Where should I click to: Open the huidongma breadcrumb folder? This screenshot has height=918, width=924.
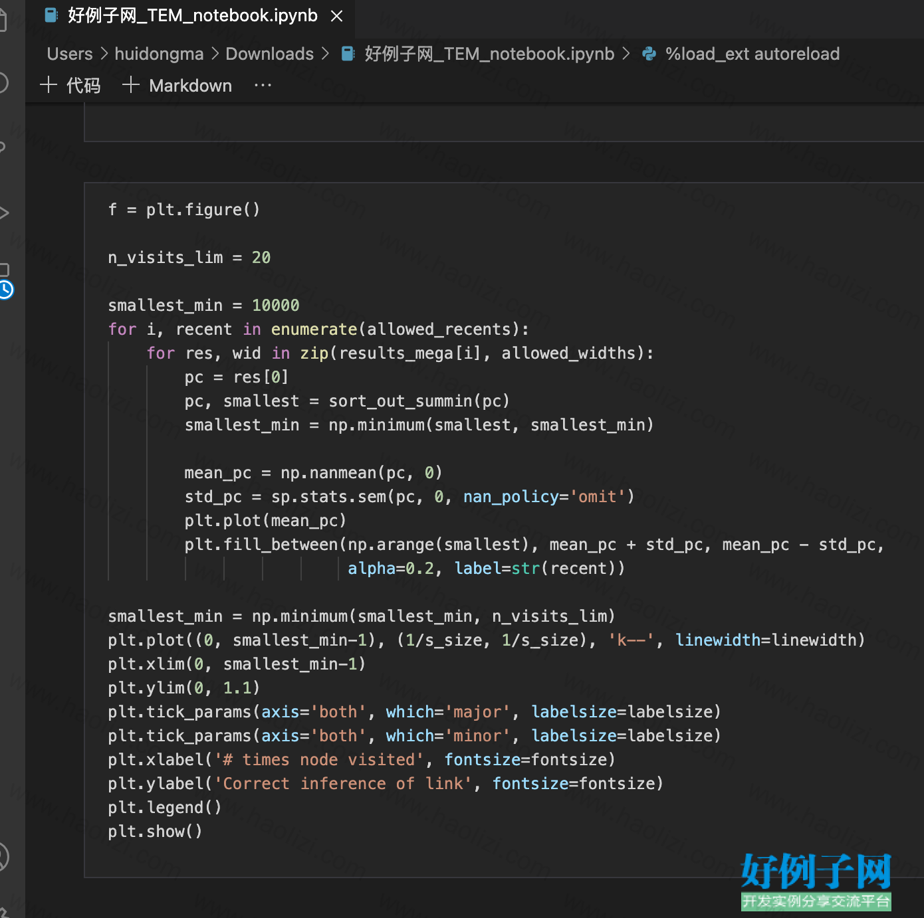click(x=159, y=54)
